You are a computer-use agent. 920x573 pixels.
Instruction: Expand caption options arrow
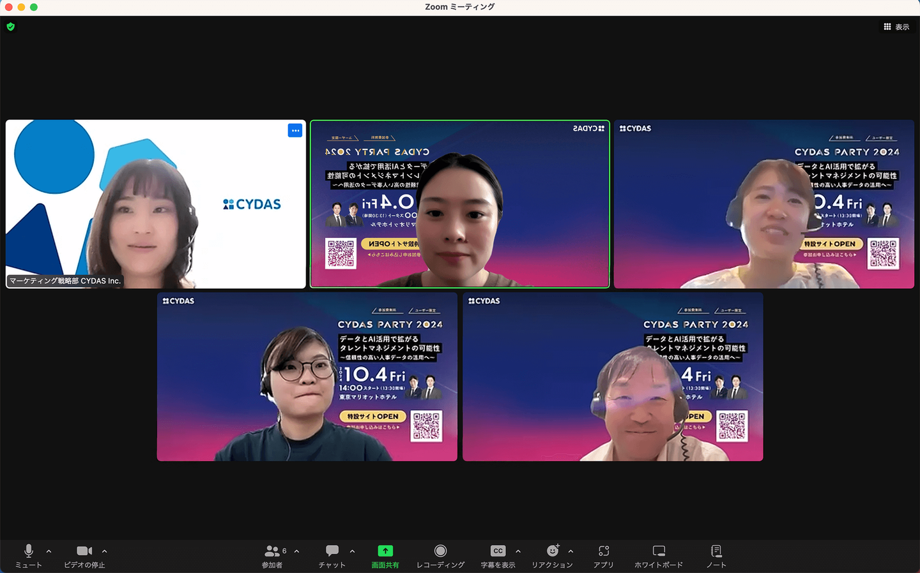point(518,551)
